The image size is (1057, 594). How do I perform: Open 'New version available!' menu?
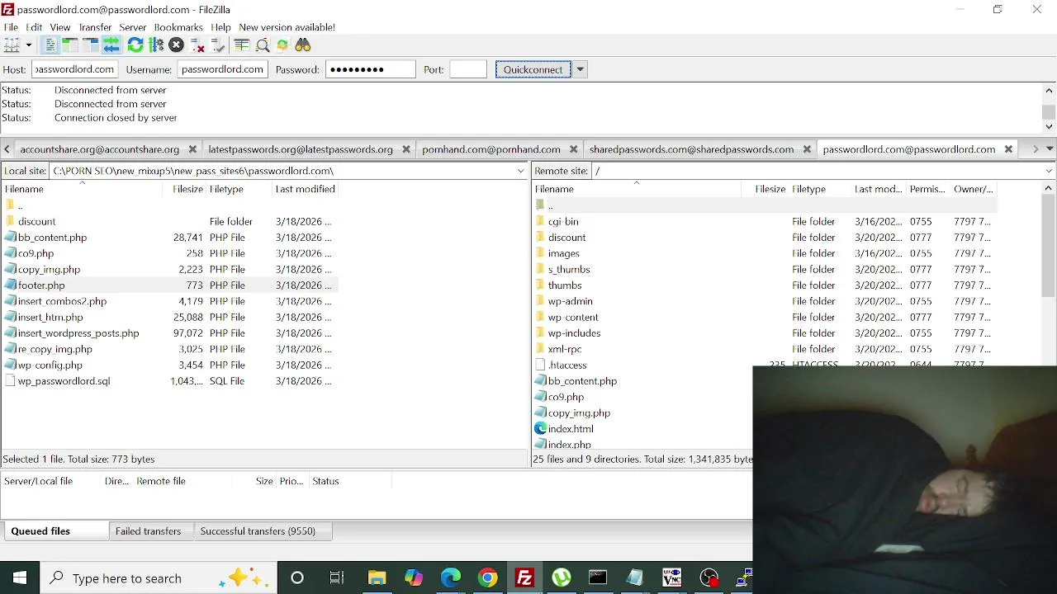point(287,27)
